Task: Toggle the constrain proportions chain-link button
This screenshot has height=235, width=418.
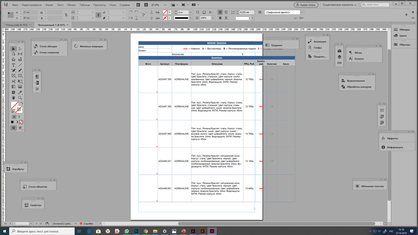Action: 66,15
